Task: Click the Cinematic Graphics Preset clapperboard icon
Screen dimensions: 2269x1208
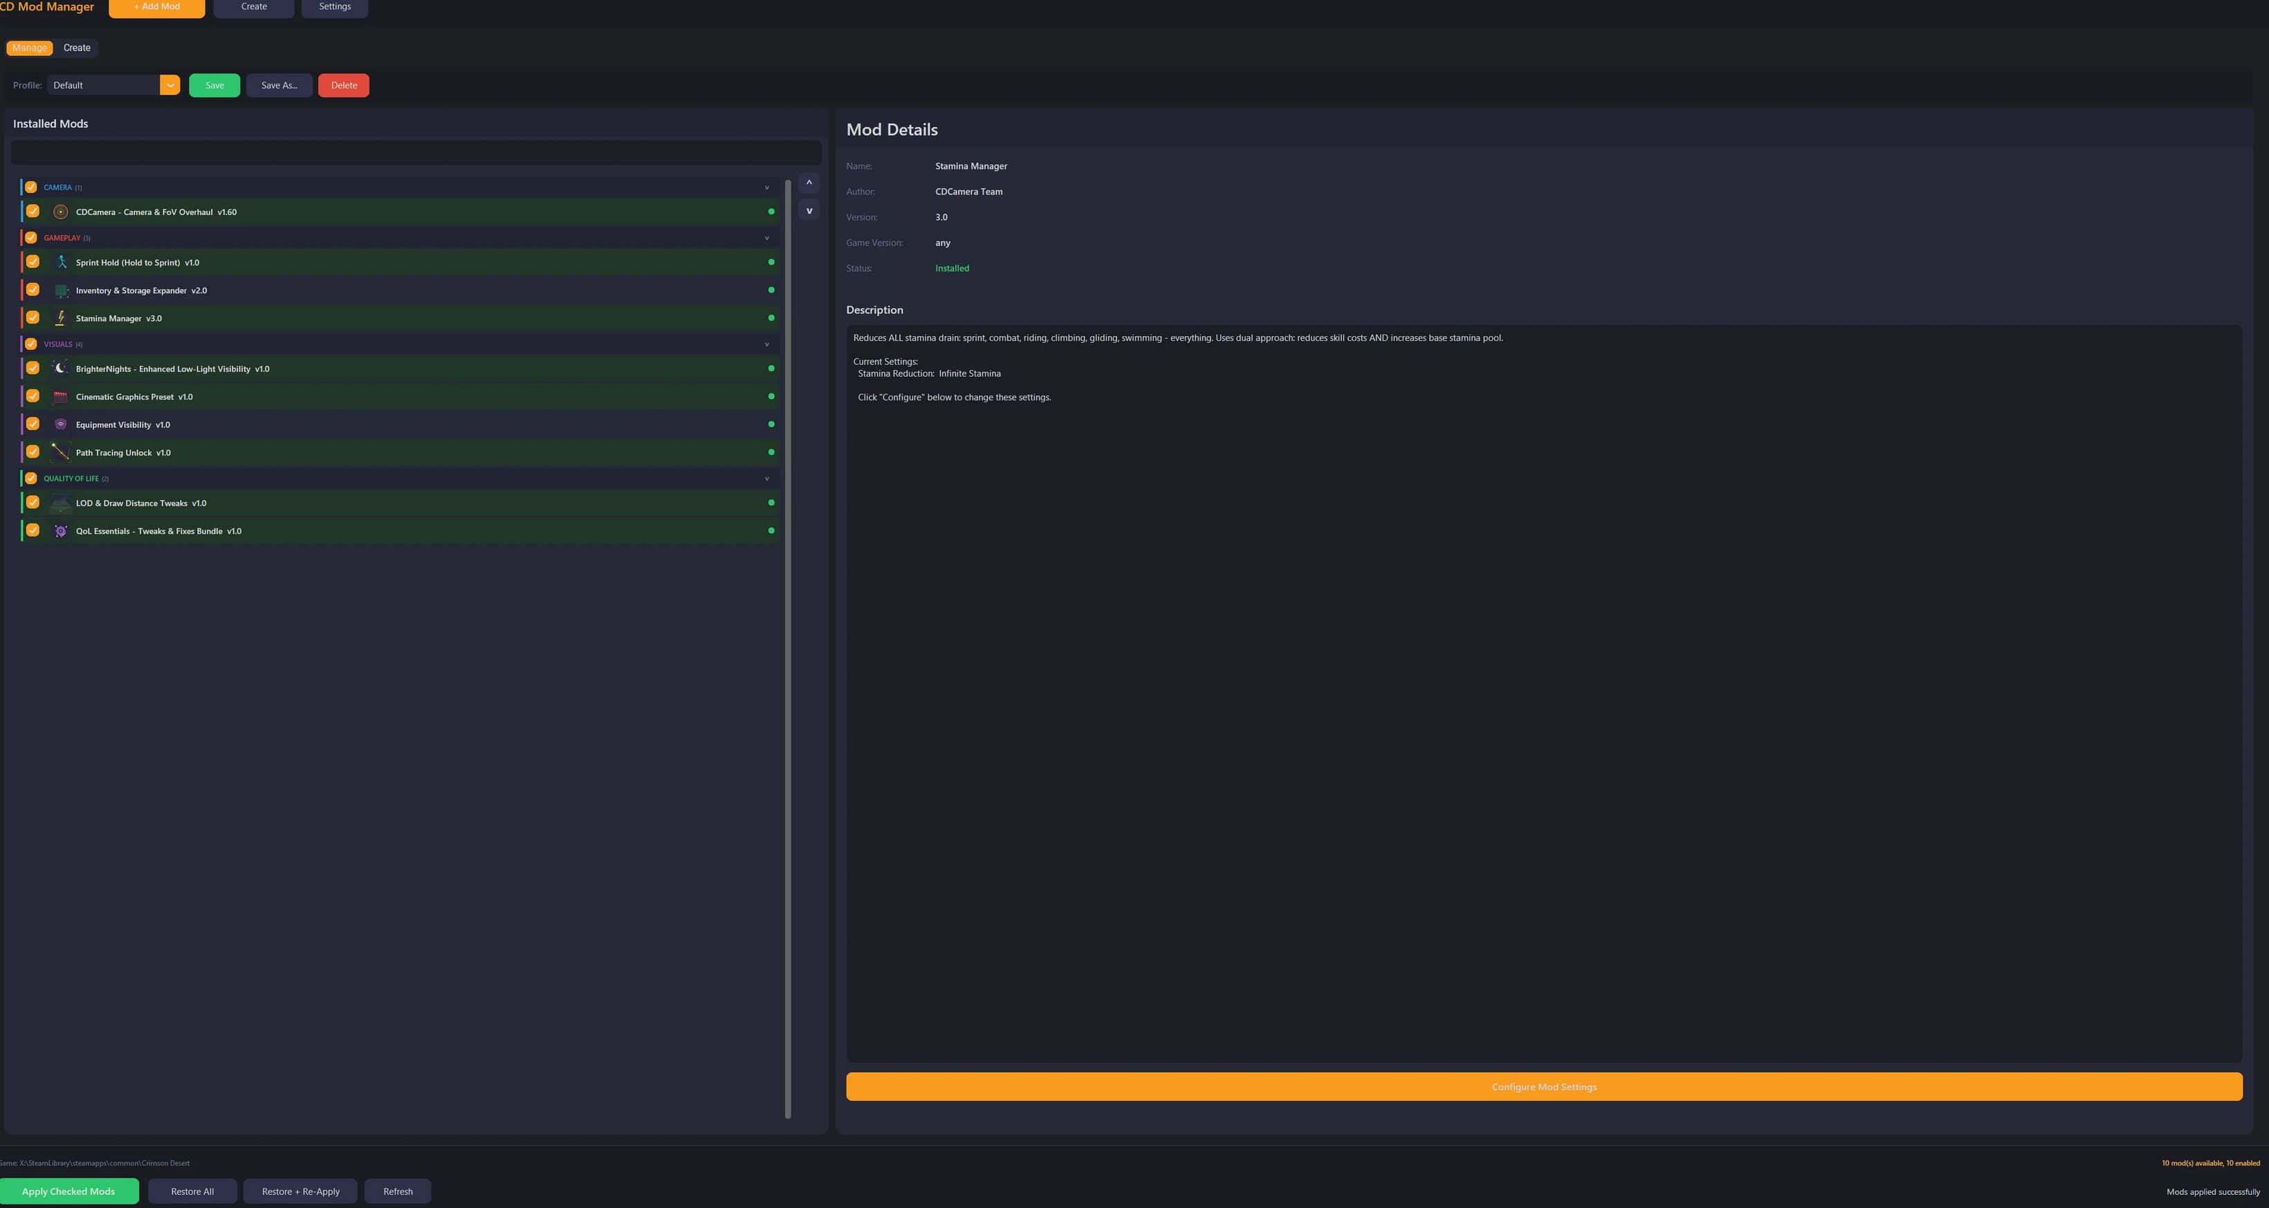Action: click(60, 396)
